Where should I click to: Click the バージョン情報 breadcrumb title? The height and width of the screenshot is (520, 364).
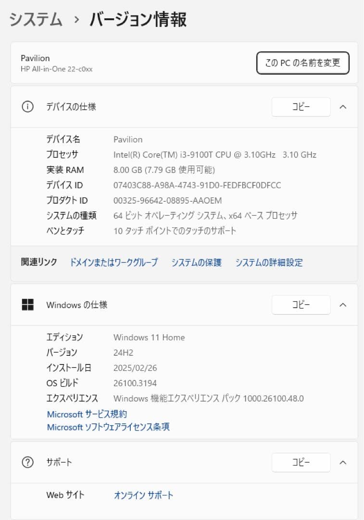pos(138,19)
